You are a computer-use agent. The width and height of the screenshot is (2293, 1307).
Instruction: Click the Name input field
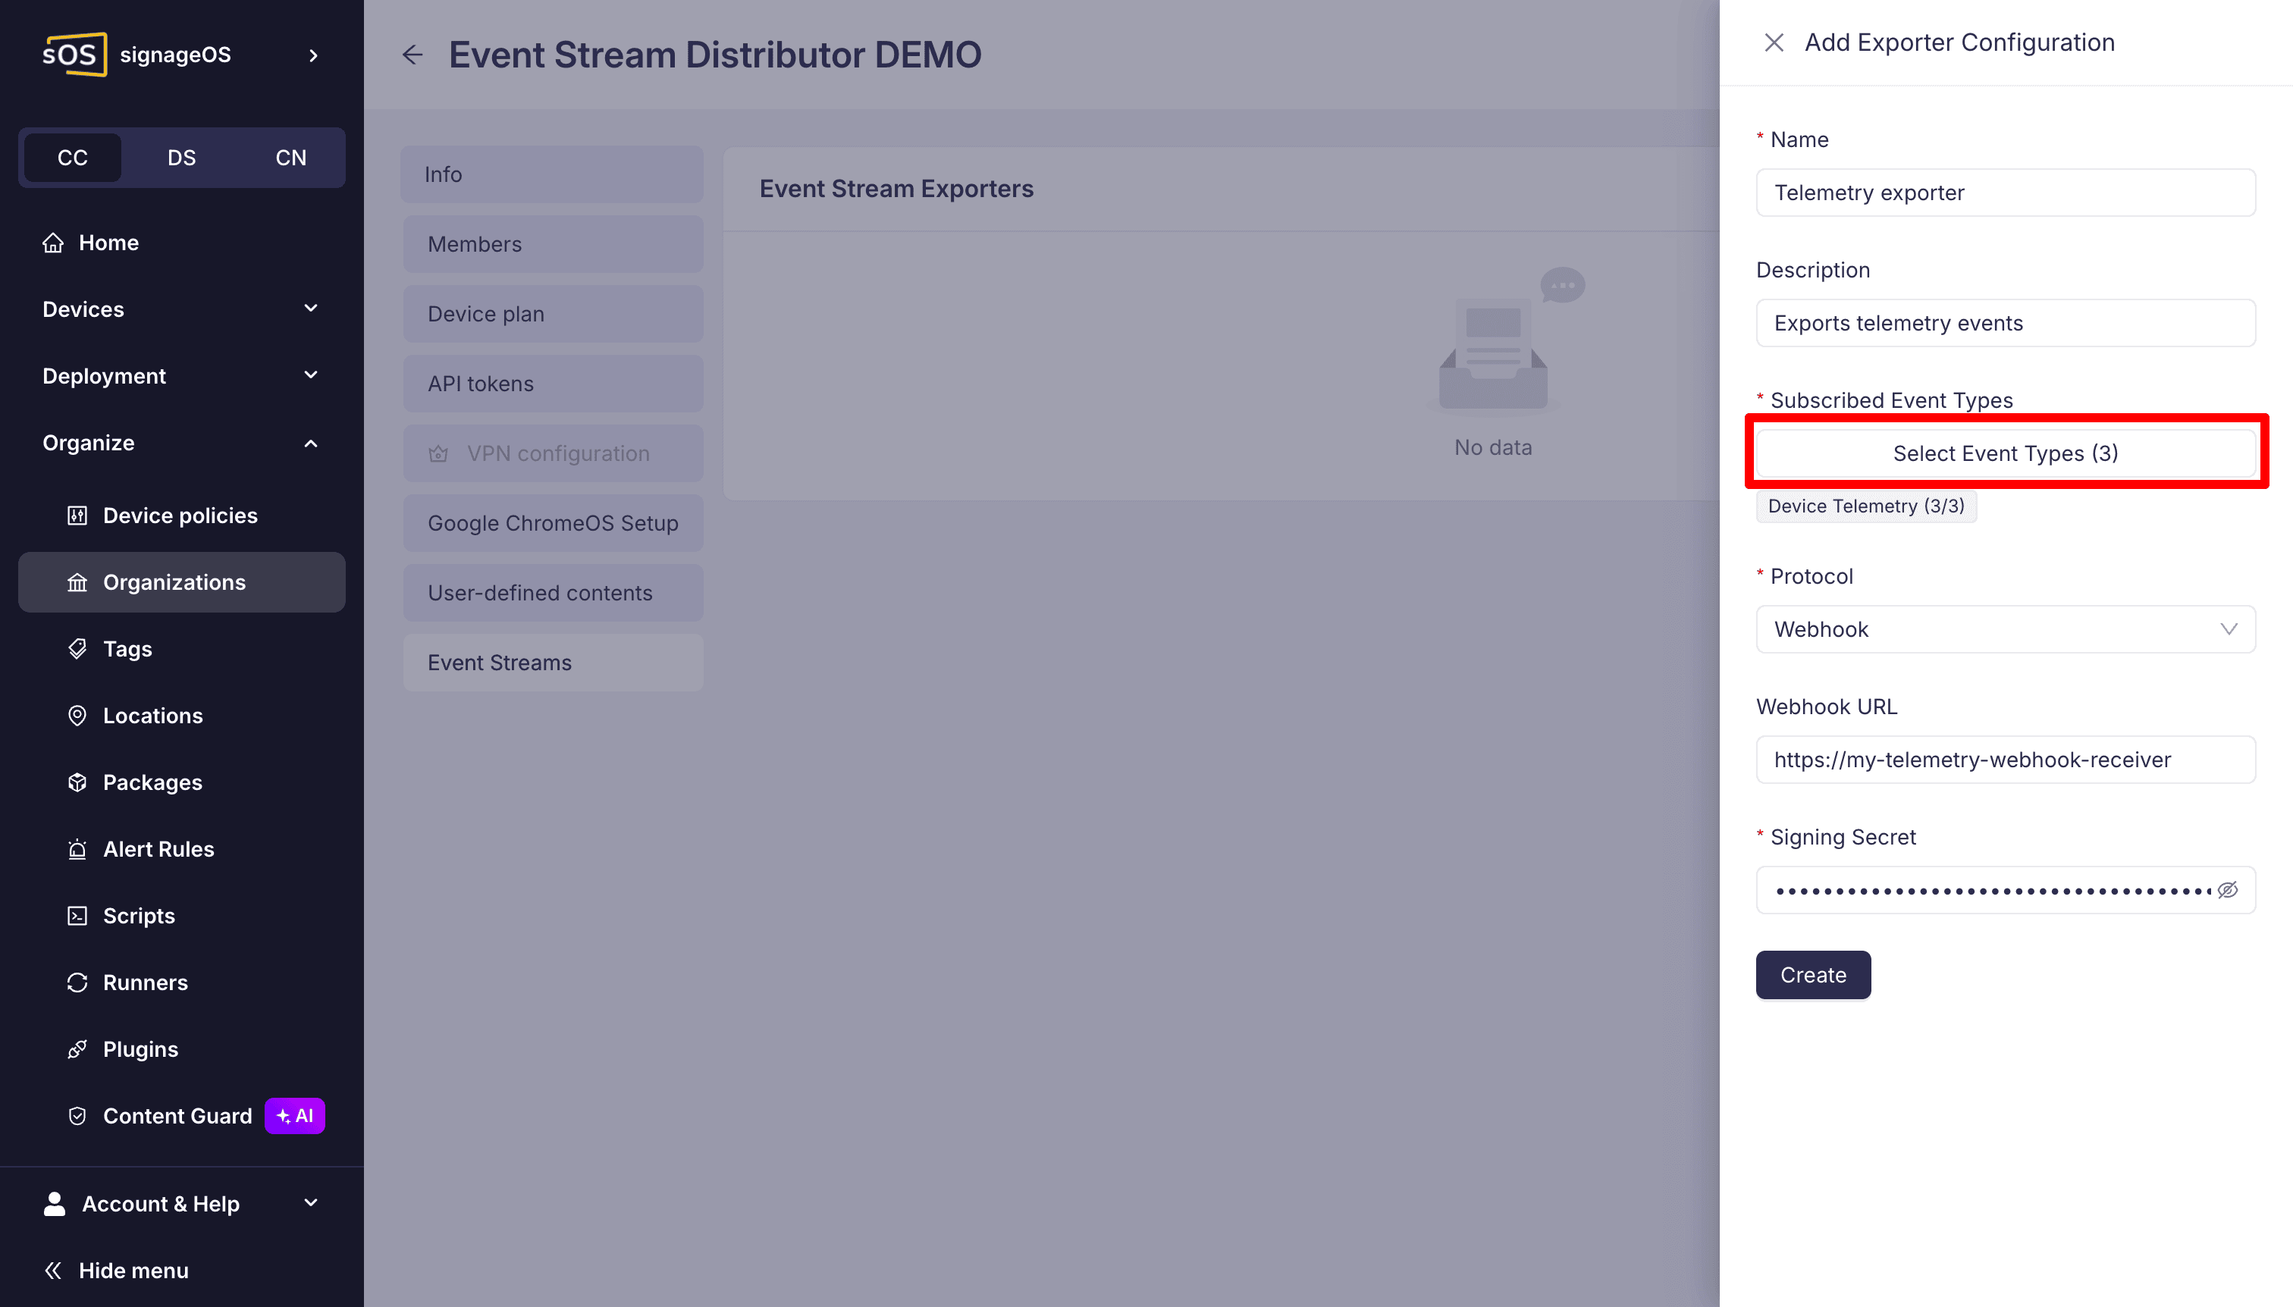click(x=2005, y=192)
